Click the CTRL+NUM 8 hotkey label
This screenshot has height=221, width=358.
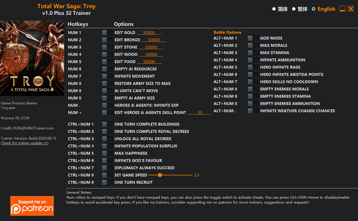point(81,175)
